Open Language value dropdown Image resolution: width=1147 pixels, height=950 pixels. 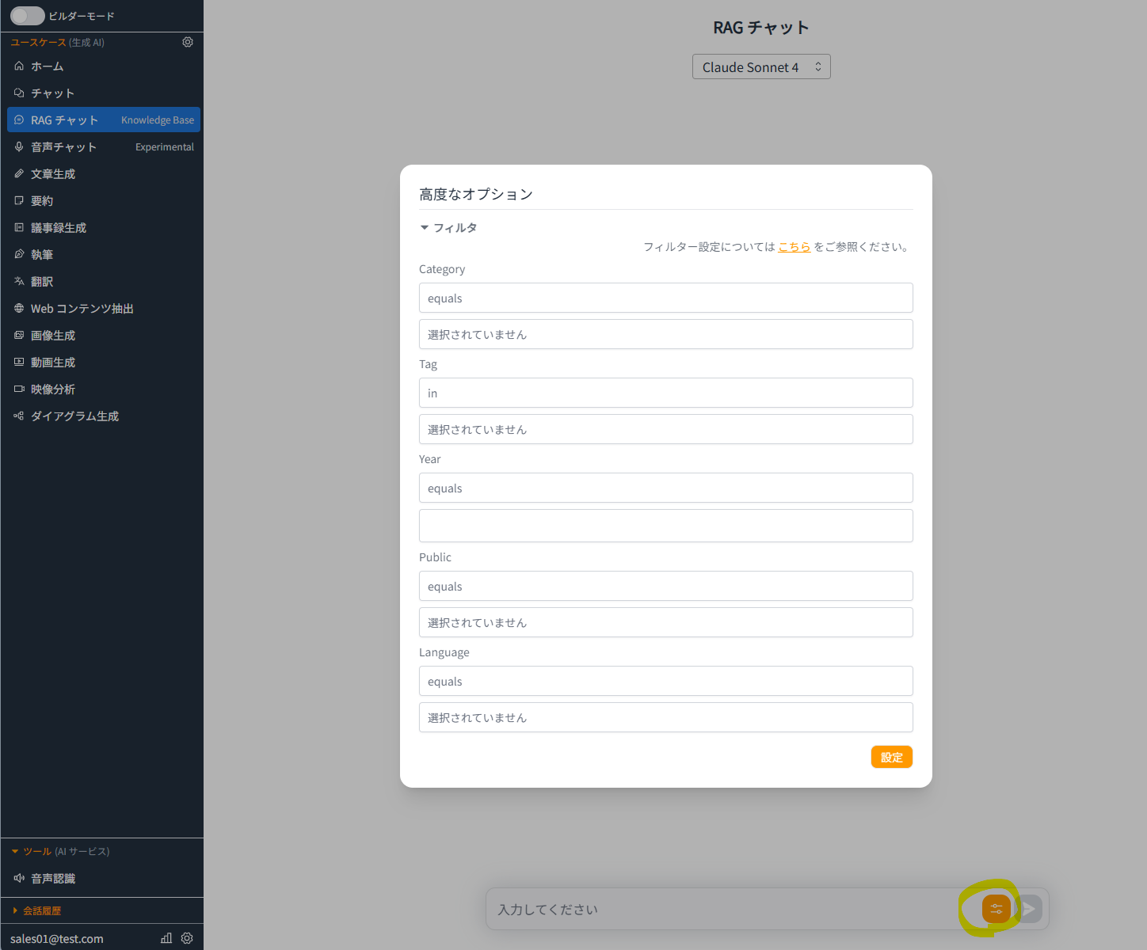point(665,718)
